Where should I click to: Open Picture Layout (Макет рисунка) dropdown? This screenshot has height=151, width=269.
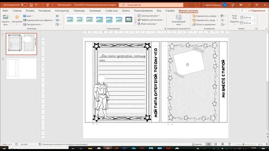(x=148, y=24)
